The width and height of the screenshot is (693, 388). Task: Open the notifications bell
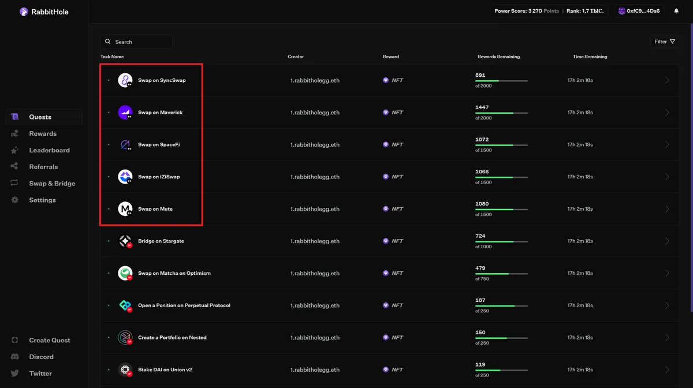[x=676, y=11]
